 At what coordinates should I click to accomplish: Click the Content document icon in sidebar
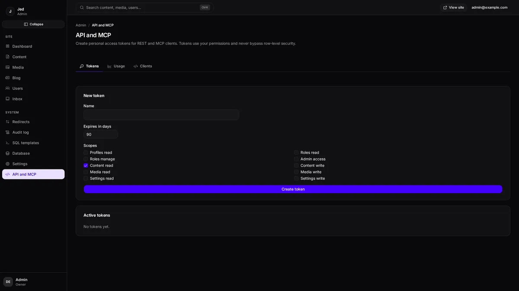[x=7, y=56]
